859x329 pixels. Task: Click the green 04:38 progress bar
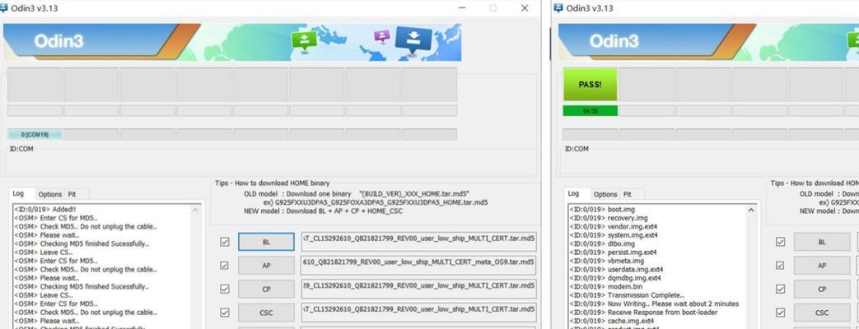590,110
